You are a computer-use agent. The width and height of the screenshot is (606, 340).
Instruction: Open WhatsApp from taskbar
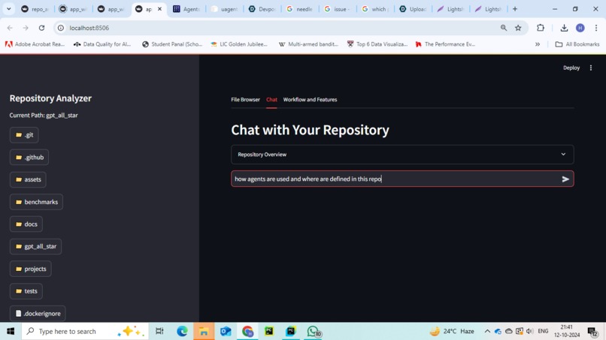(x=313, y=331)
